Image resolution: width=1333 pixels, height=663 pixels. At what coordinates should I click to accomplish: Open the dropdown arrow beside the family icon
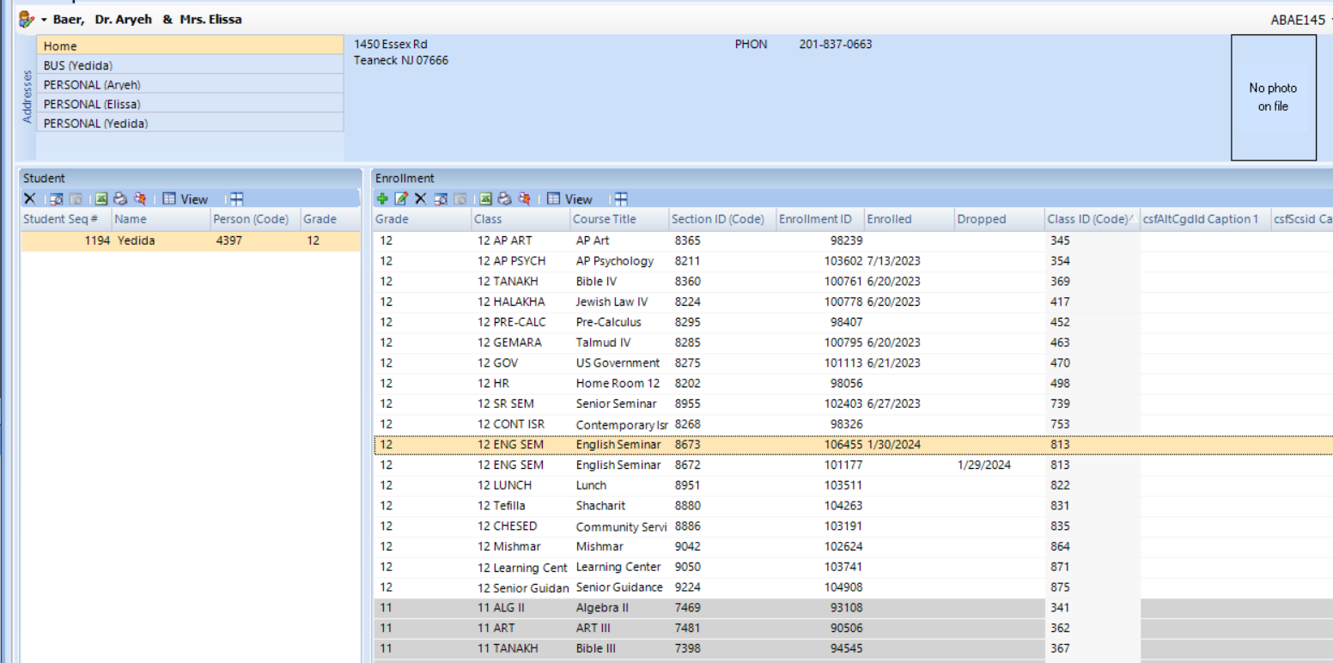click(44, 19)
